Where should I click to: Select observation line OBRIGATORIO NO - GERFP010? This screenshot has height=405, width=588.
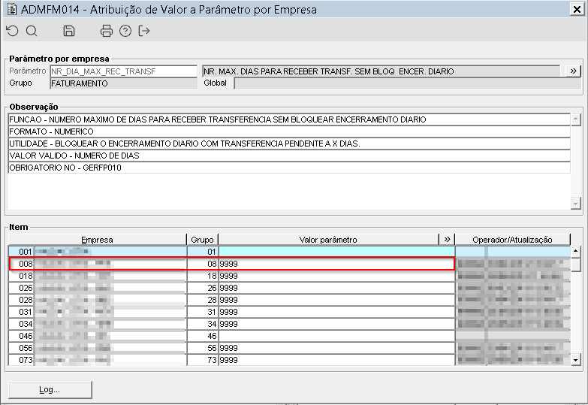coord(289,168)
